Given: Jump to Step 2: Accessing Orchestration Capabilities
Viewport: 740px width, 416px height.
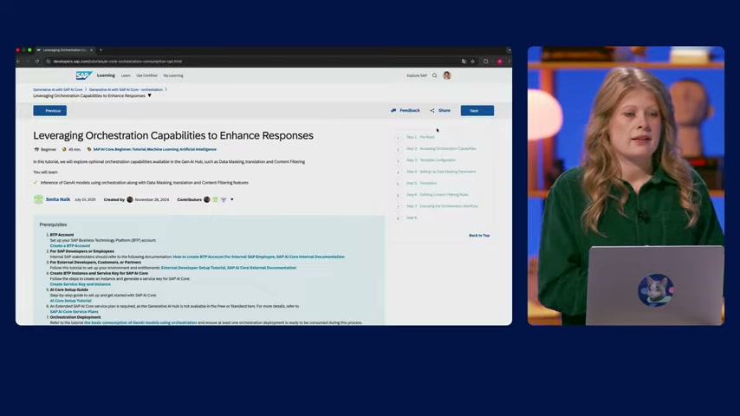Looking at the screenshot, I should 441,149.
